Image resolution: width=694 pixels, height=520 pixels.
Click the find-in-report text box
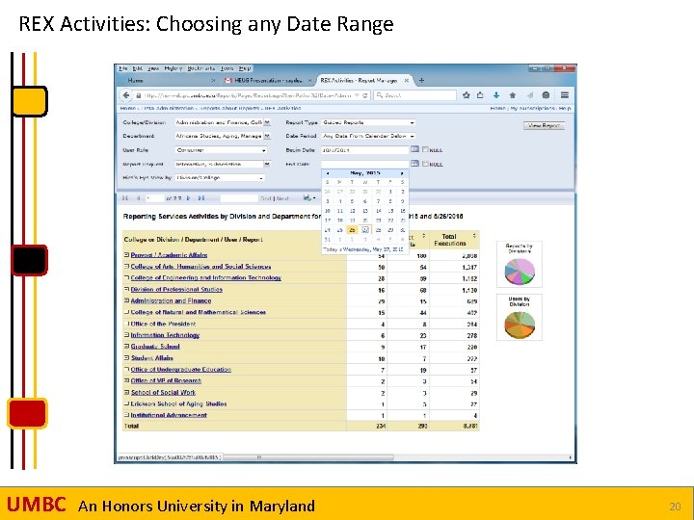click(x=239, y=198)
